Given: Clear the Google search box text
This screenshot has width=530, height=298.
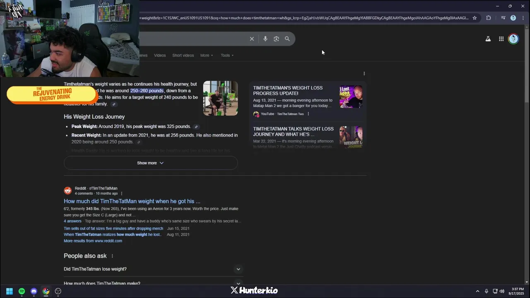Looking at the screenshot, I should (x=252, y=39).
